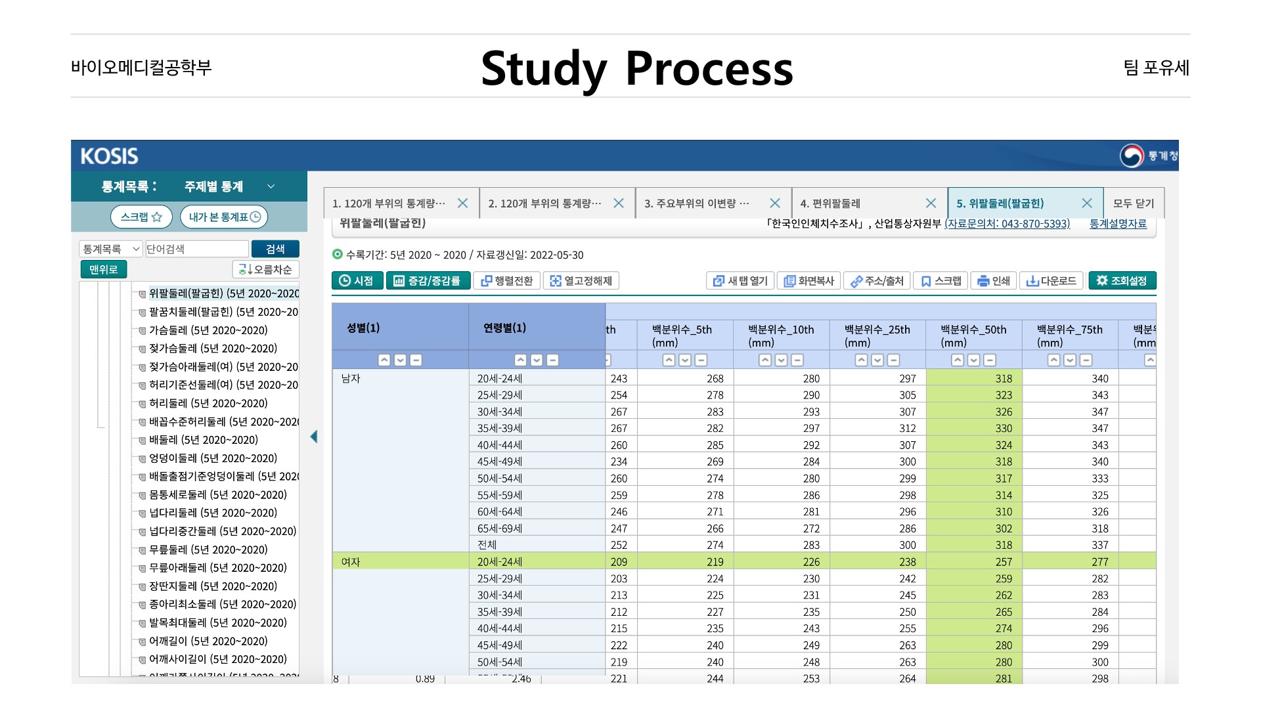
Task: Click the 행렬전환 pivot icon button
Action: [506, 281]
